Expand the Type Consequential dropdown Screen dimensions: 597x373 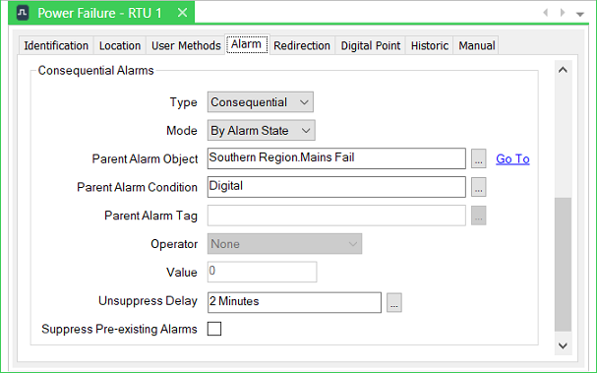[261, 102]
